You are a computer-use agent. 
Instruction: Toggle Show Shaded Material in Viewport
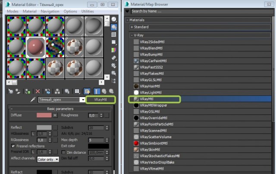(87, 91)
